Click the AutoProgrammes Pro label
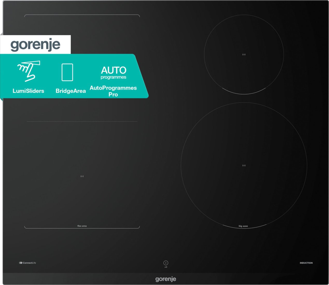This screenshot has width=329, height=285. pyautogui.click(x=113, y=91)
